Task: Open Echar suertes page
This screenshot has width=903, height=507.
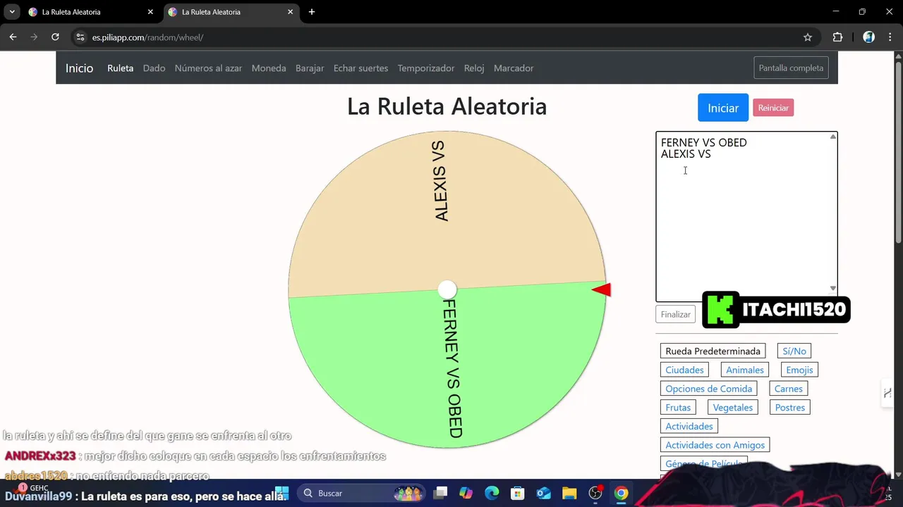Action: [360, 68]
